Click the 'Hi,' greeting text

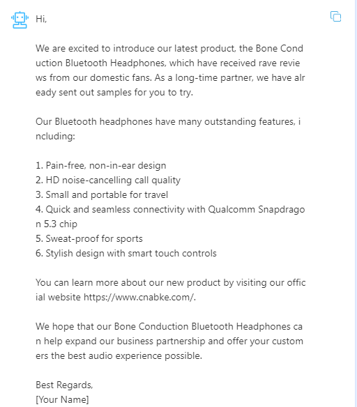tap(41, 19)
